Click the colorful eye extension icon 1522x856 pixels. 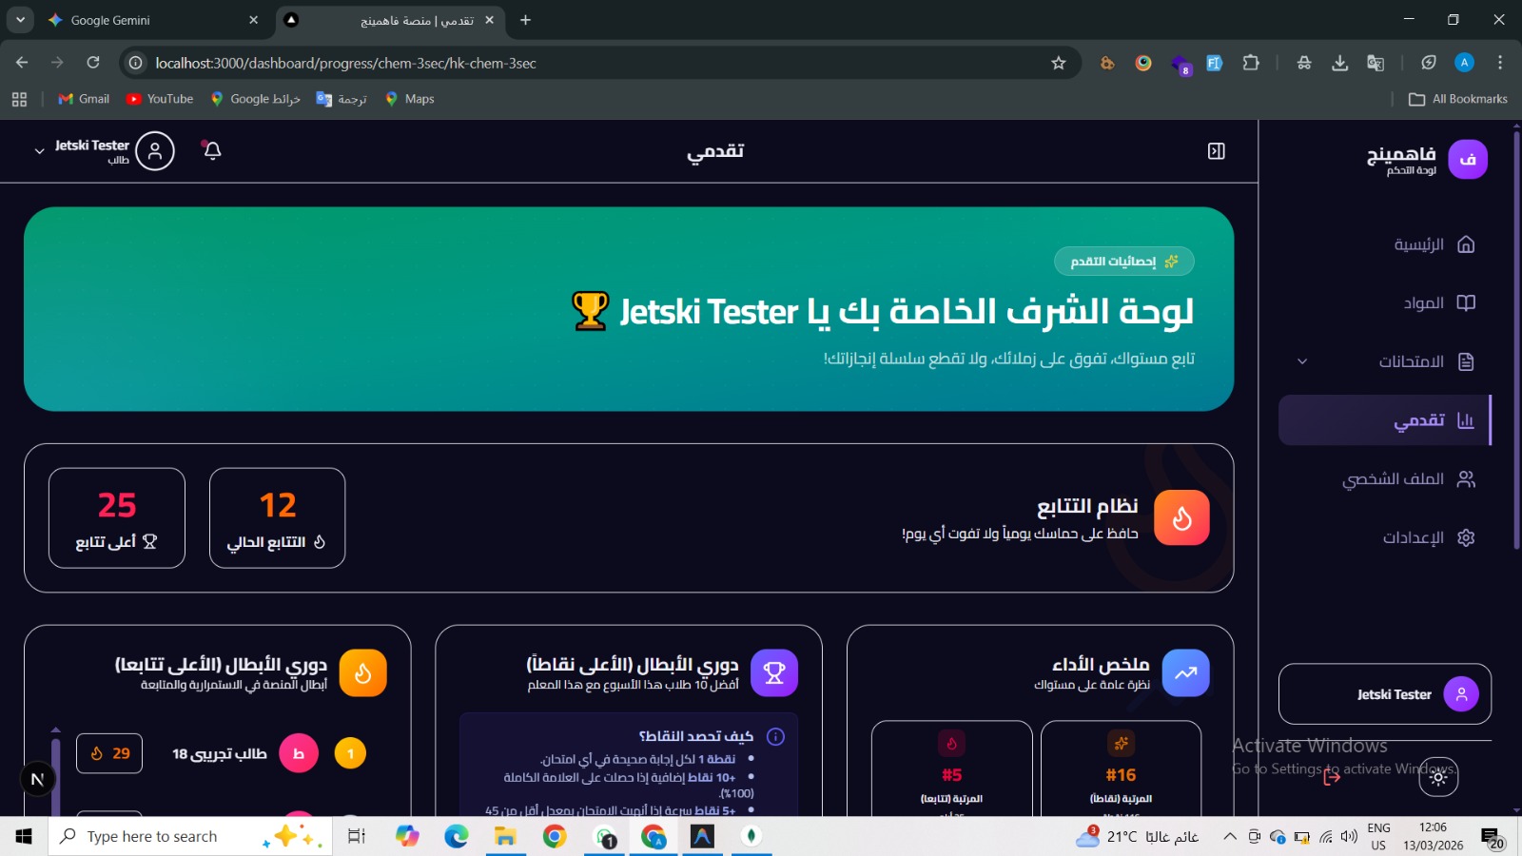[x=1143, y=63]
